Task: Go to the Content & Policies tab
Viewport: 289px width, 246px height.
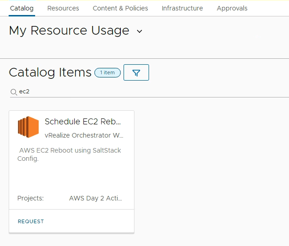Action: pos(120,8)
